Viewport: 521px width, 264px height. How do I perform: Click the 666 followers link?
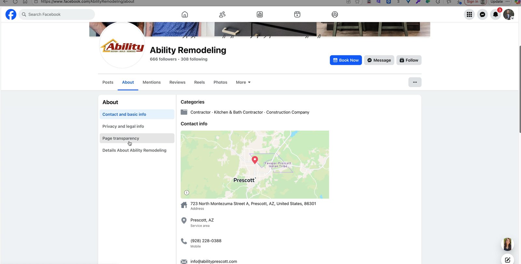[x=163, y=59]
